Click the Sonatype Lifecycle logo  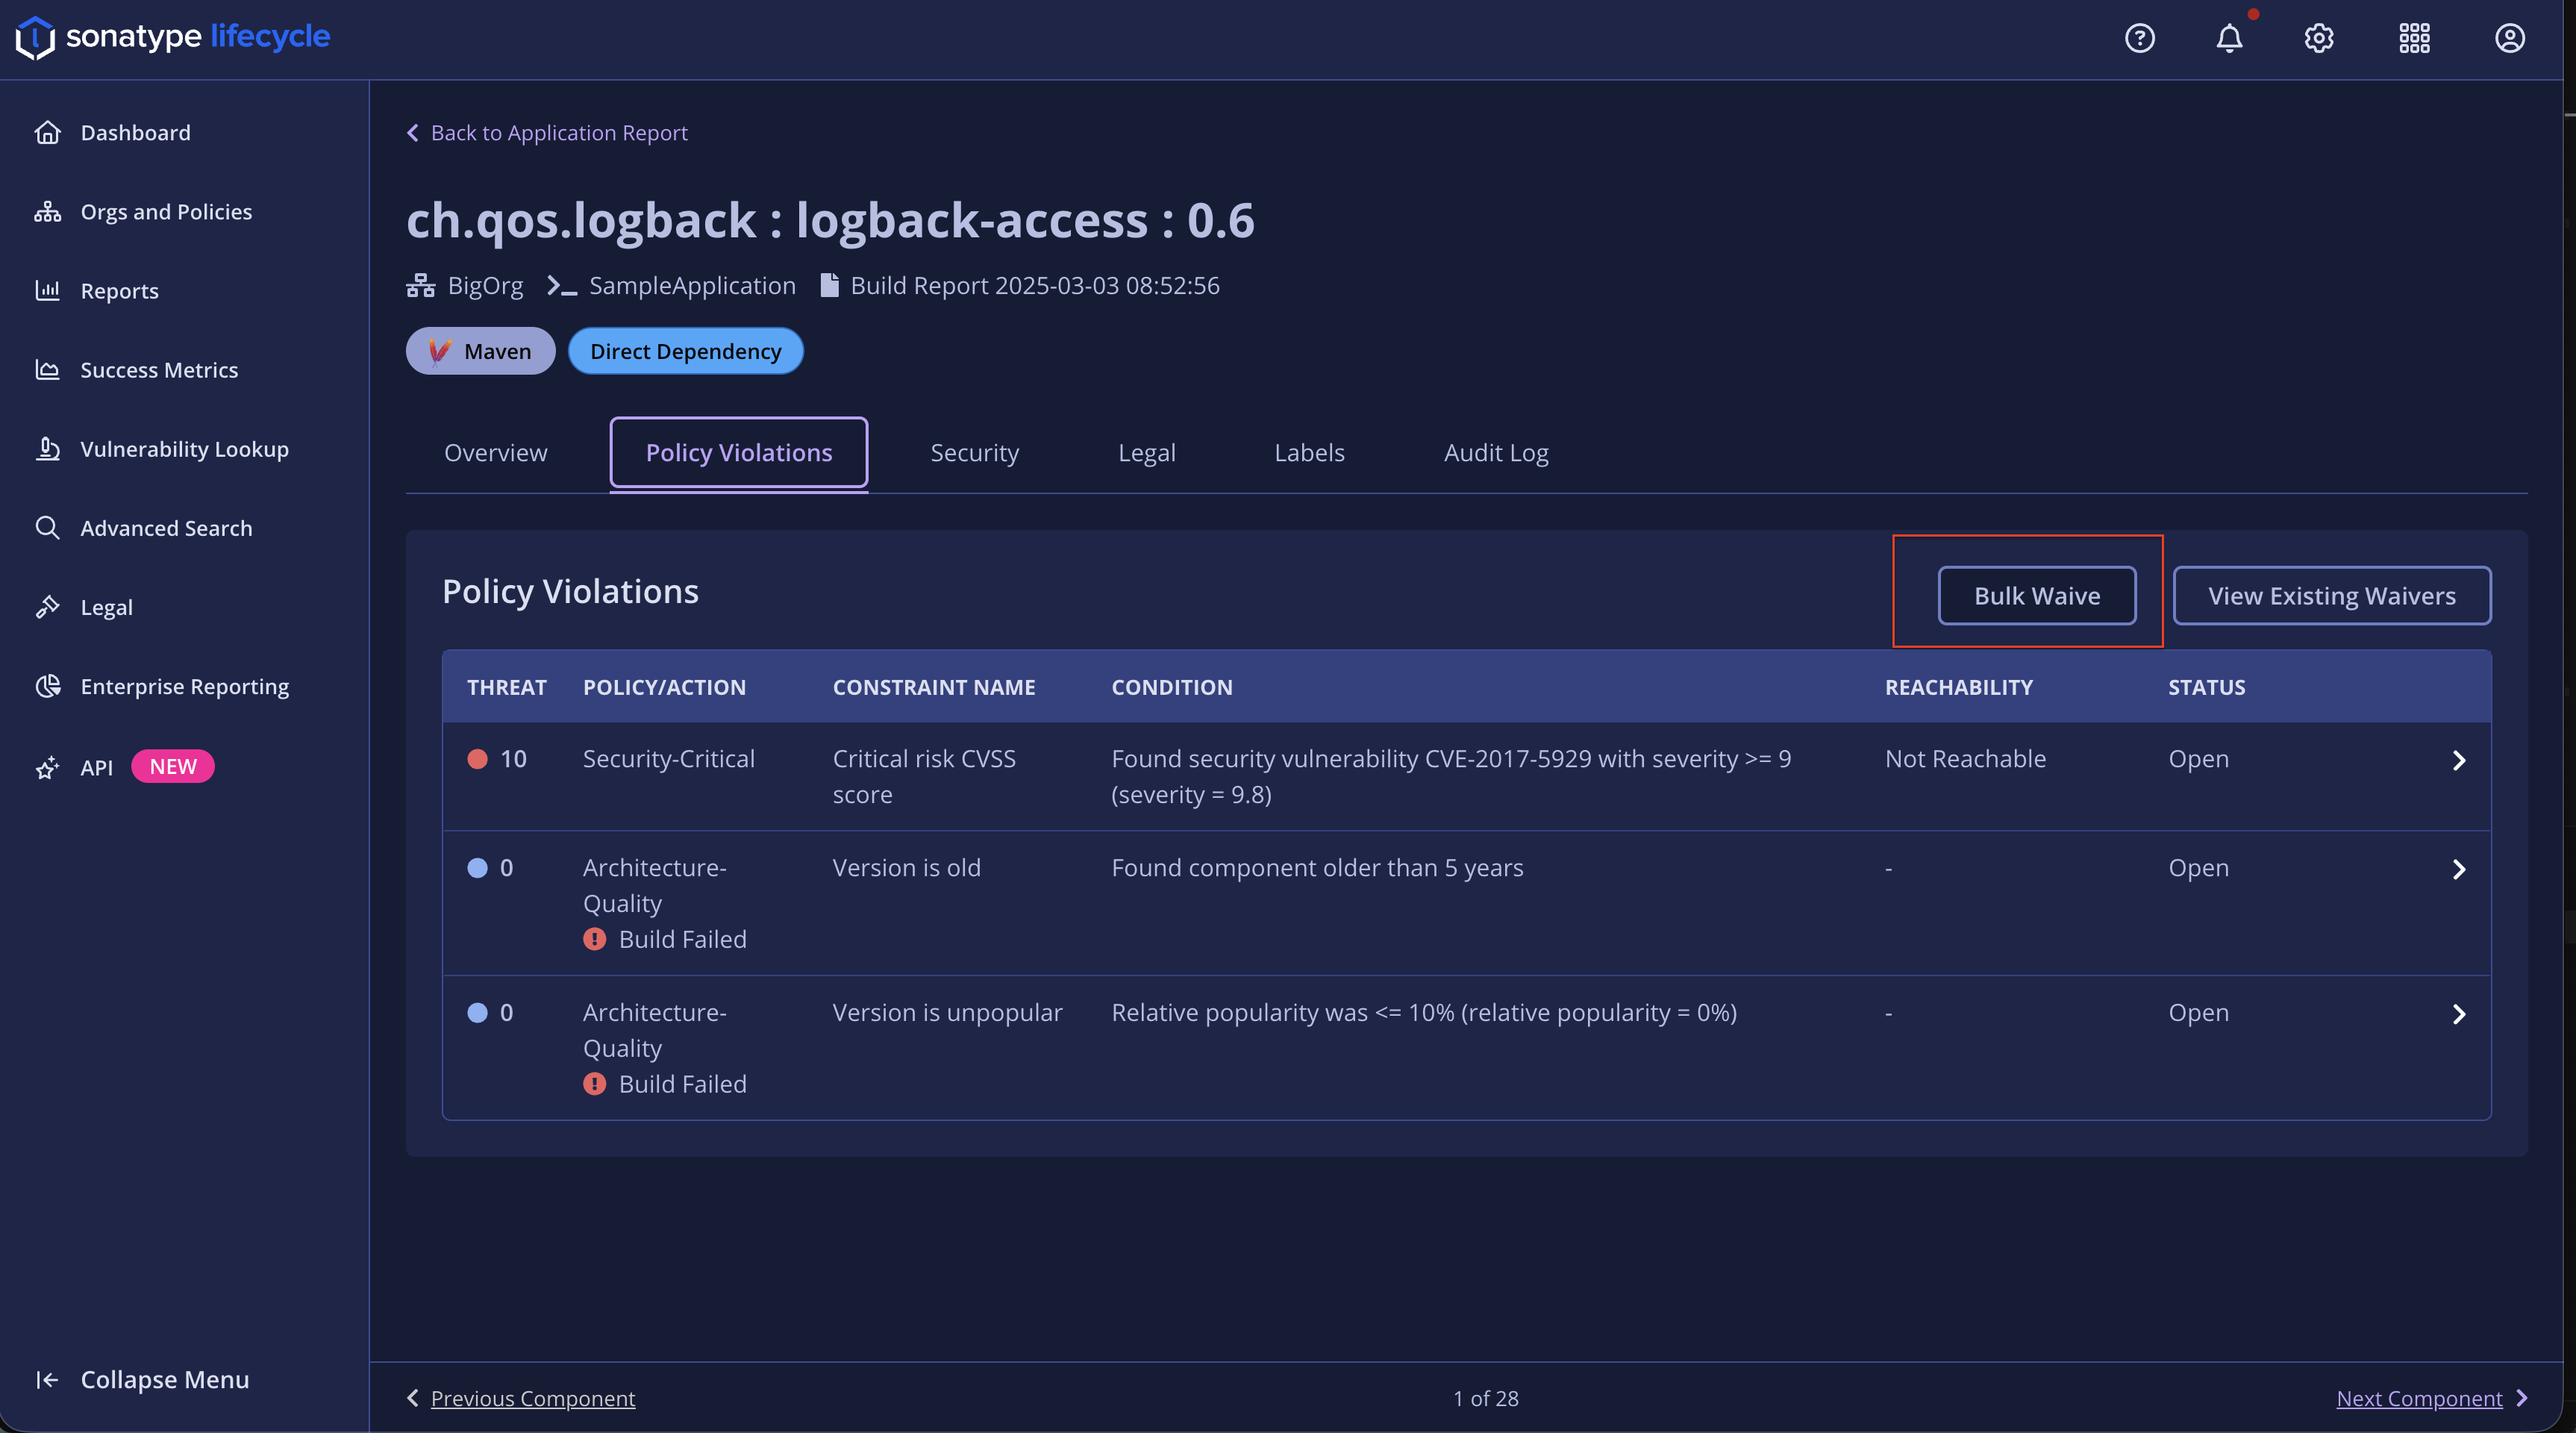tap(173, 37)
